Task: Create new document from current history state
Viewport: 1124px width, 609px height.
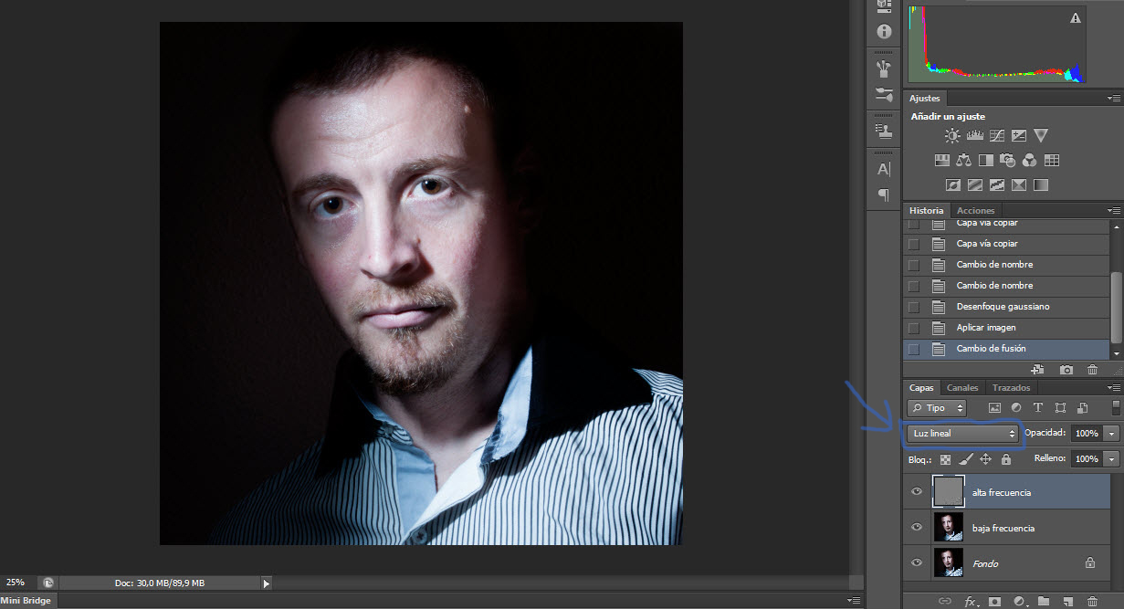Action: point(1037,370)
